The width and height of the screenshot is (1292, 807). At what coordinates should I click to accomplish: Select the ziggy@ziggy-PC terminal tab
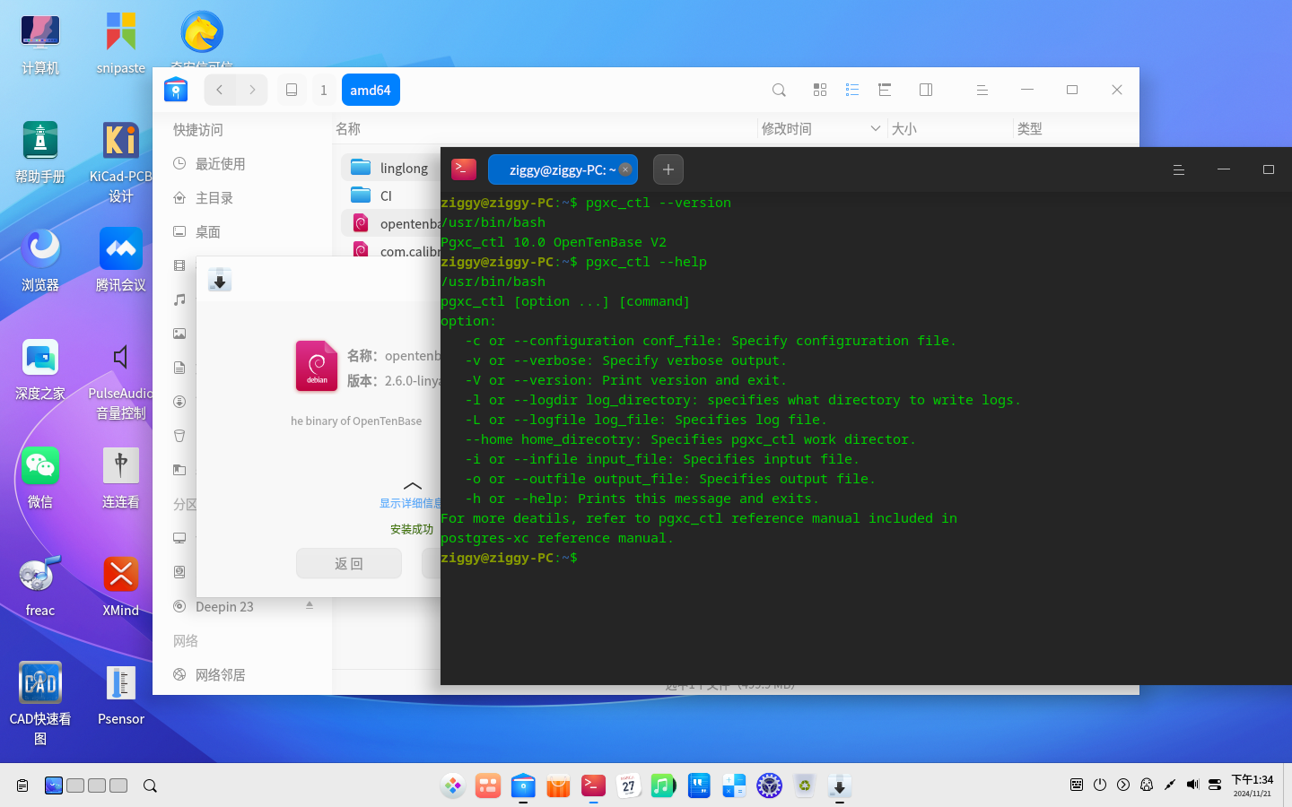[563, 169]
